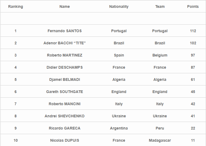Select Ricardo GARECA in the table
This screenshot has width=206, height=146.
[x=65, y=128]
